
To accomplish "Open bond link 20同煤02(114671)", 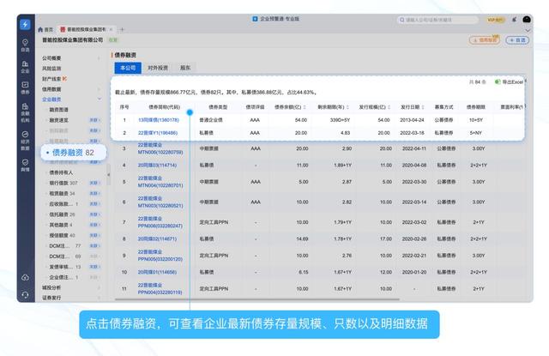I will (157, 238).
